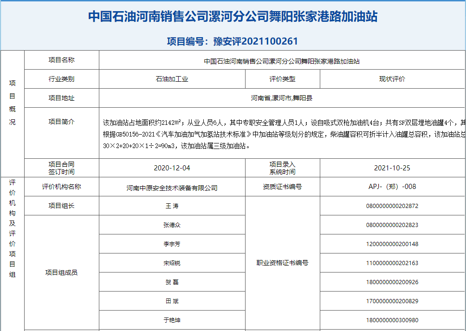
Task: Click the 资质证书编号 label
Action: pos(282,187)
